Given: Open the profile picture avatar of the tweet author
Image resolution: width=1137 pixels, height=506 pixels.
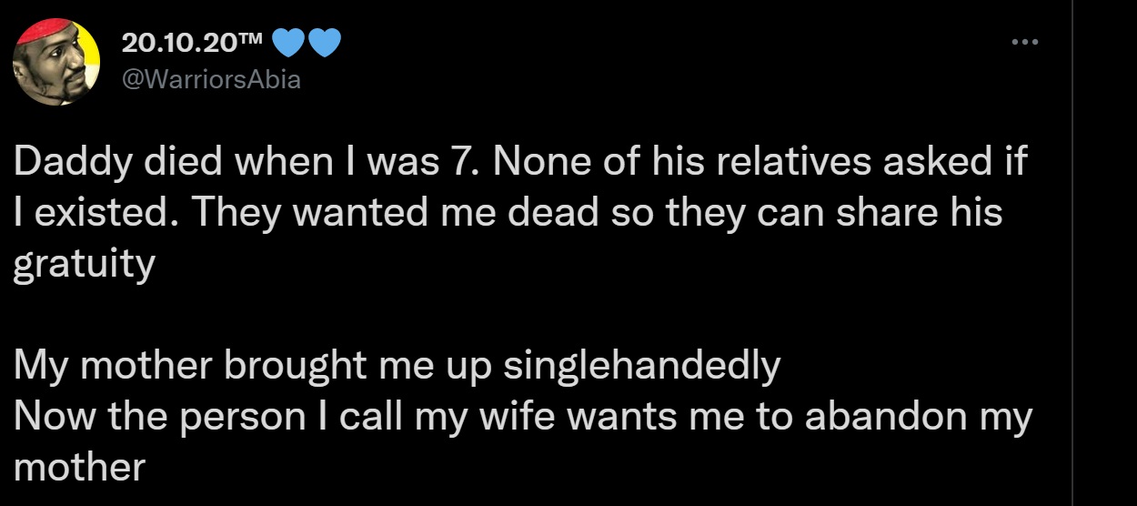Looking at the screenshot, I should point(56,62).
